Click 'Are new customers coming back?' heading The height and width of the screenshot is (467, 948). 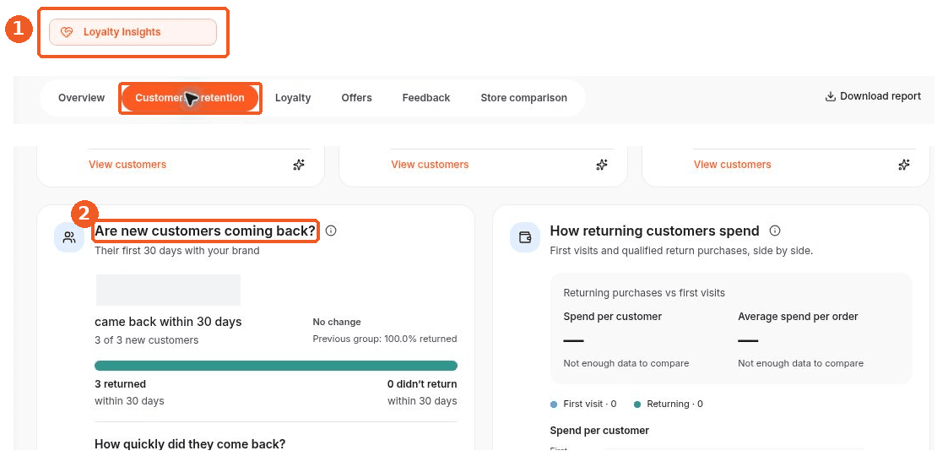(205, 231)
